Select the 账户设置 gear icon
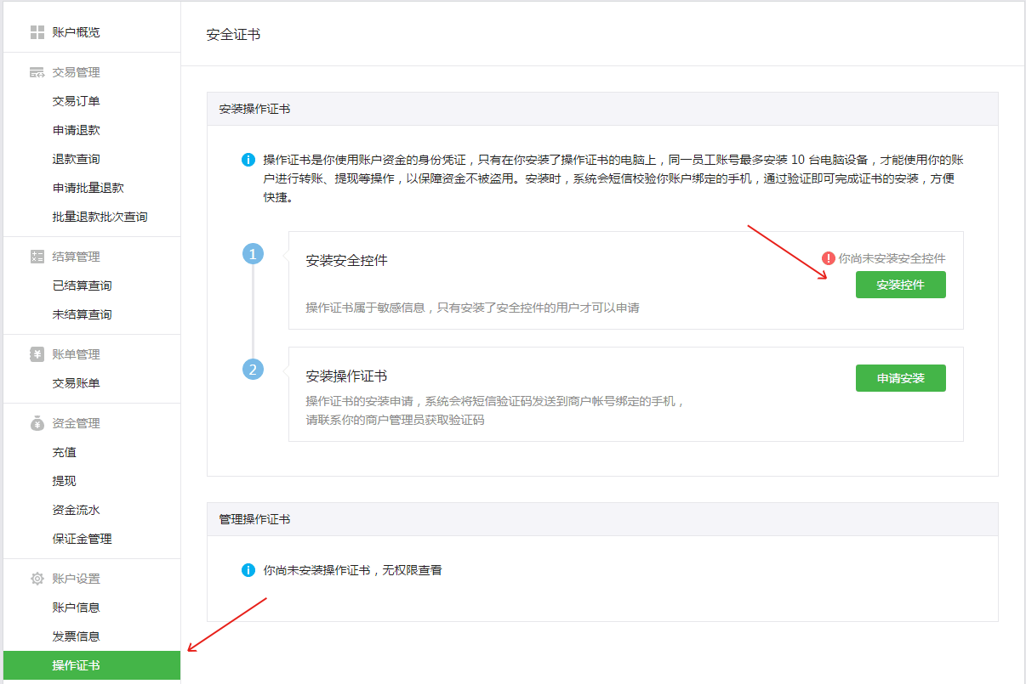Screen dimensions: 1026x684 click(x=36, y=579)
